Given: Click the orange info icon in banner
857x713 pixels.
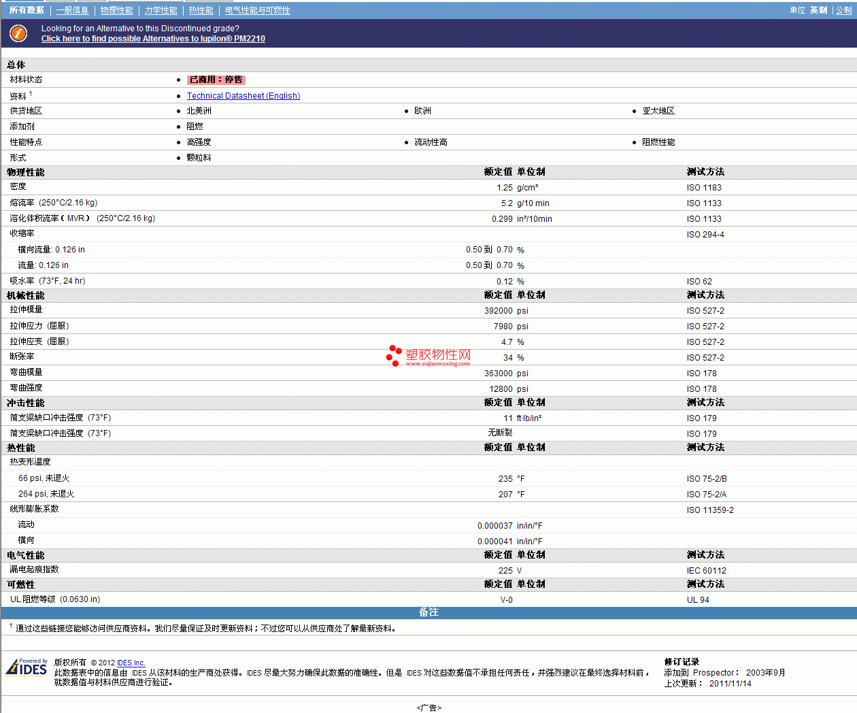Looking at the screenshot, I should tap(18, 33).
